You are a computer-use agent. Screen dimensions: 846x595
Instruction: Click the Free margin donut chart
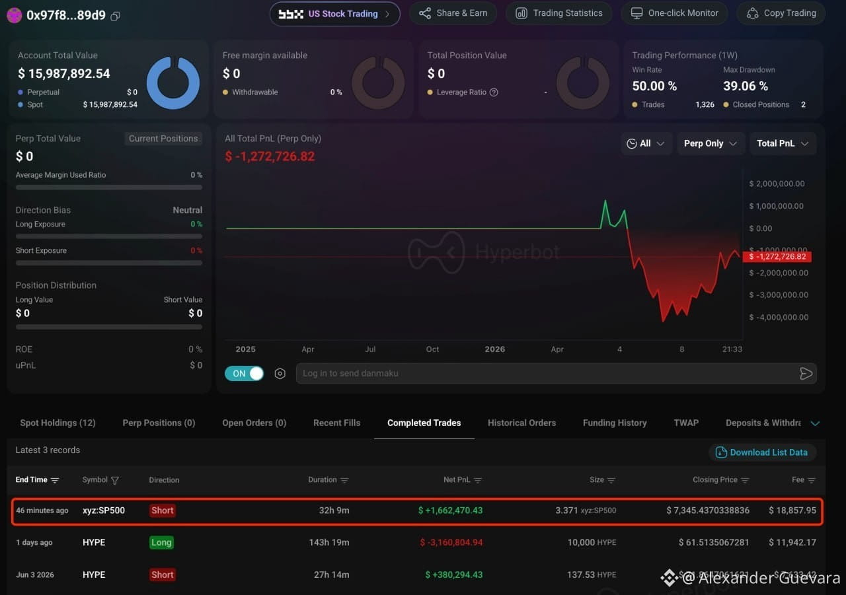(378, 83)
